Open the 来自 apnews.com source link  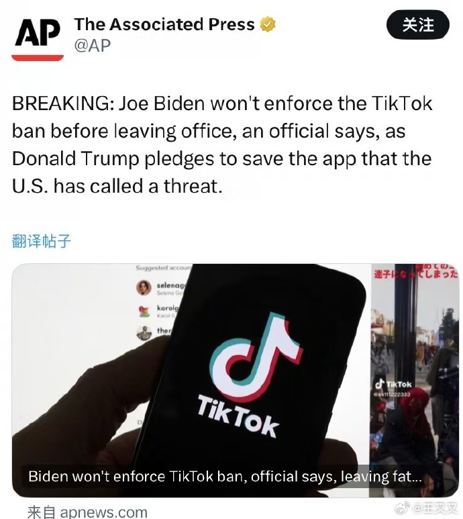click(87, 512)
